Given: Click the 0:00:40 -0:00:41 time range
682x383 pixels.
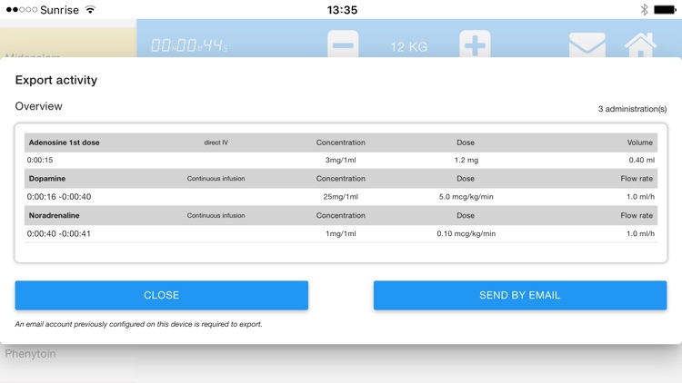Looking at the screenshot, I should pyautogui.click(x=59, y=233).
